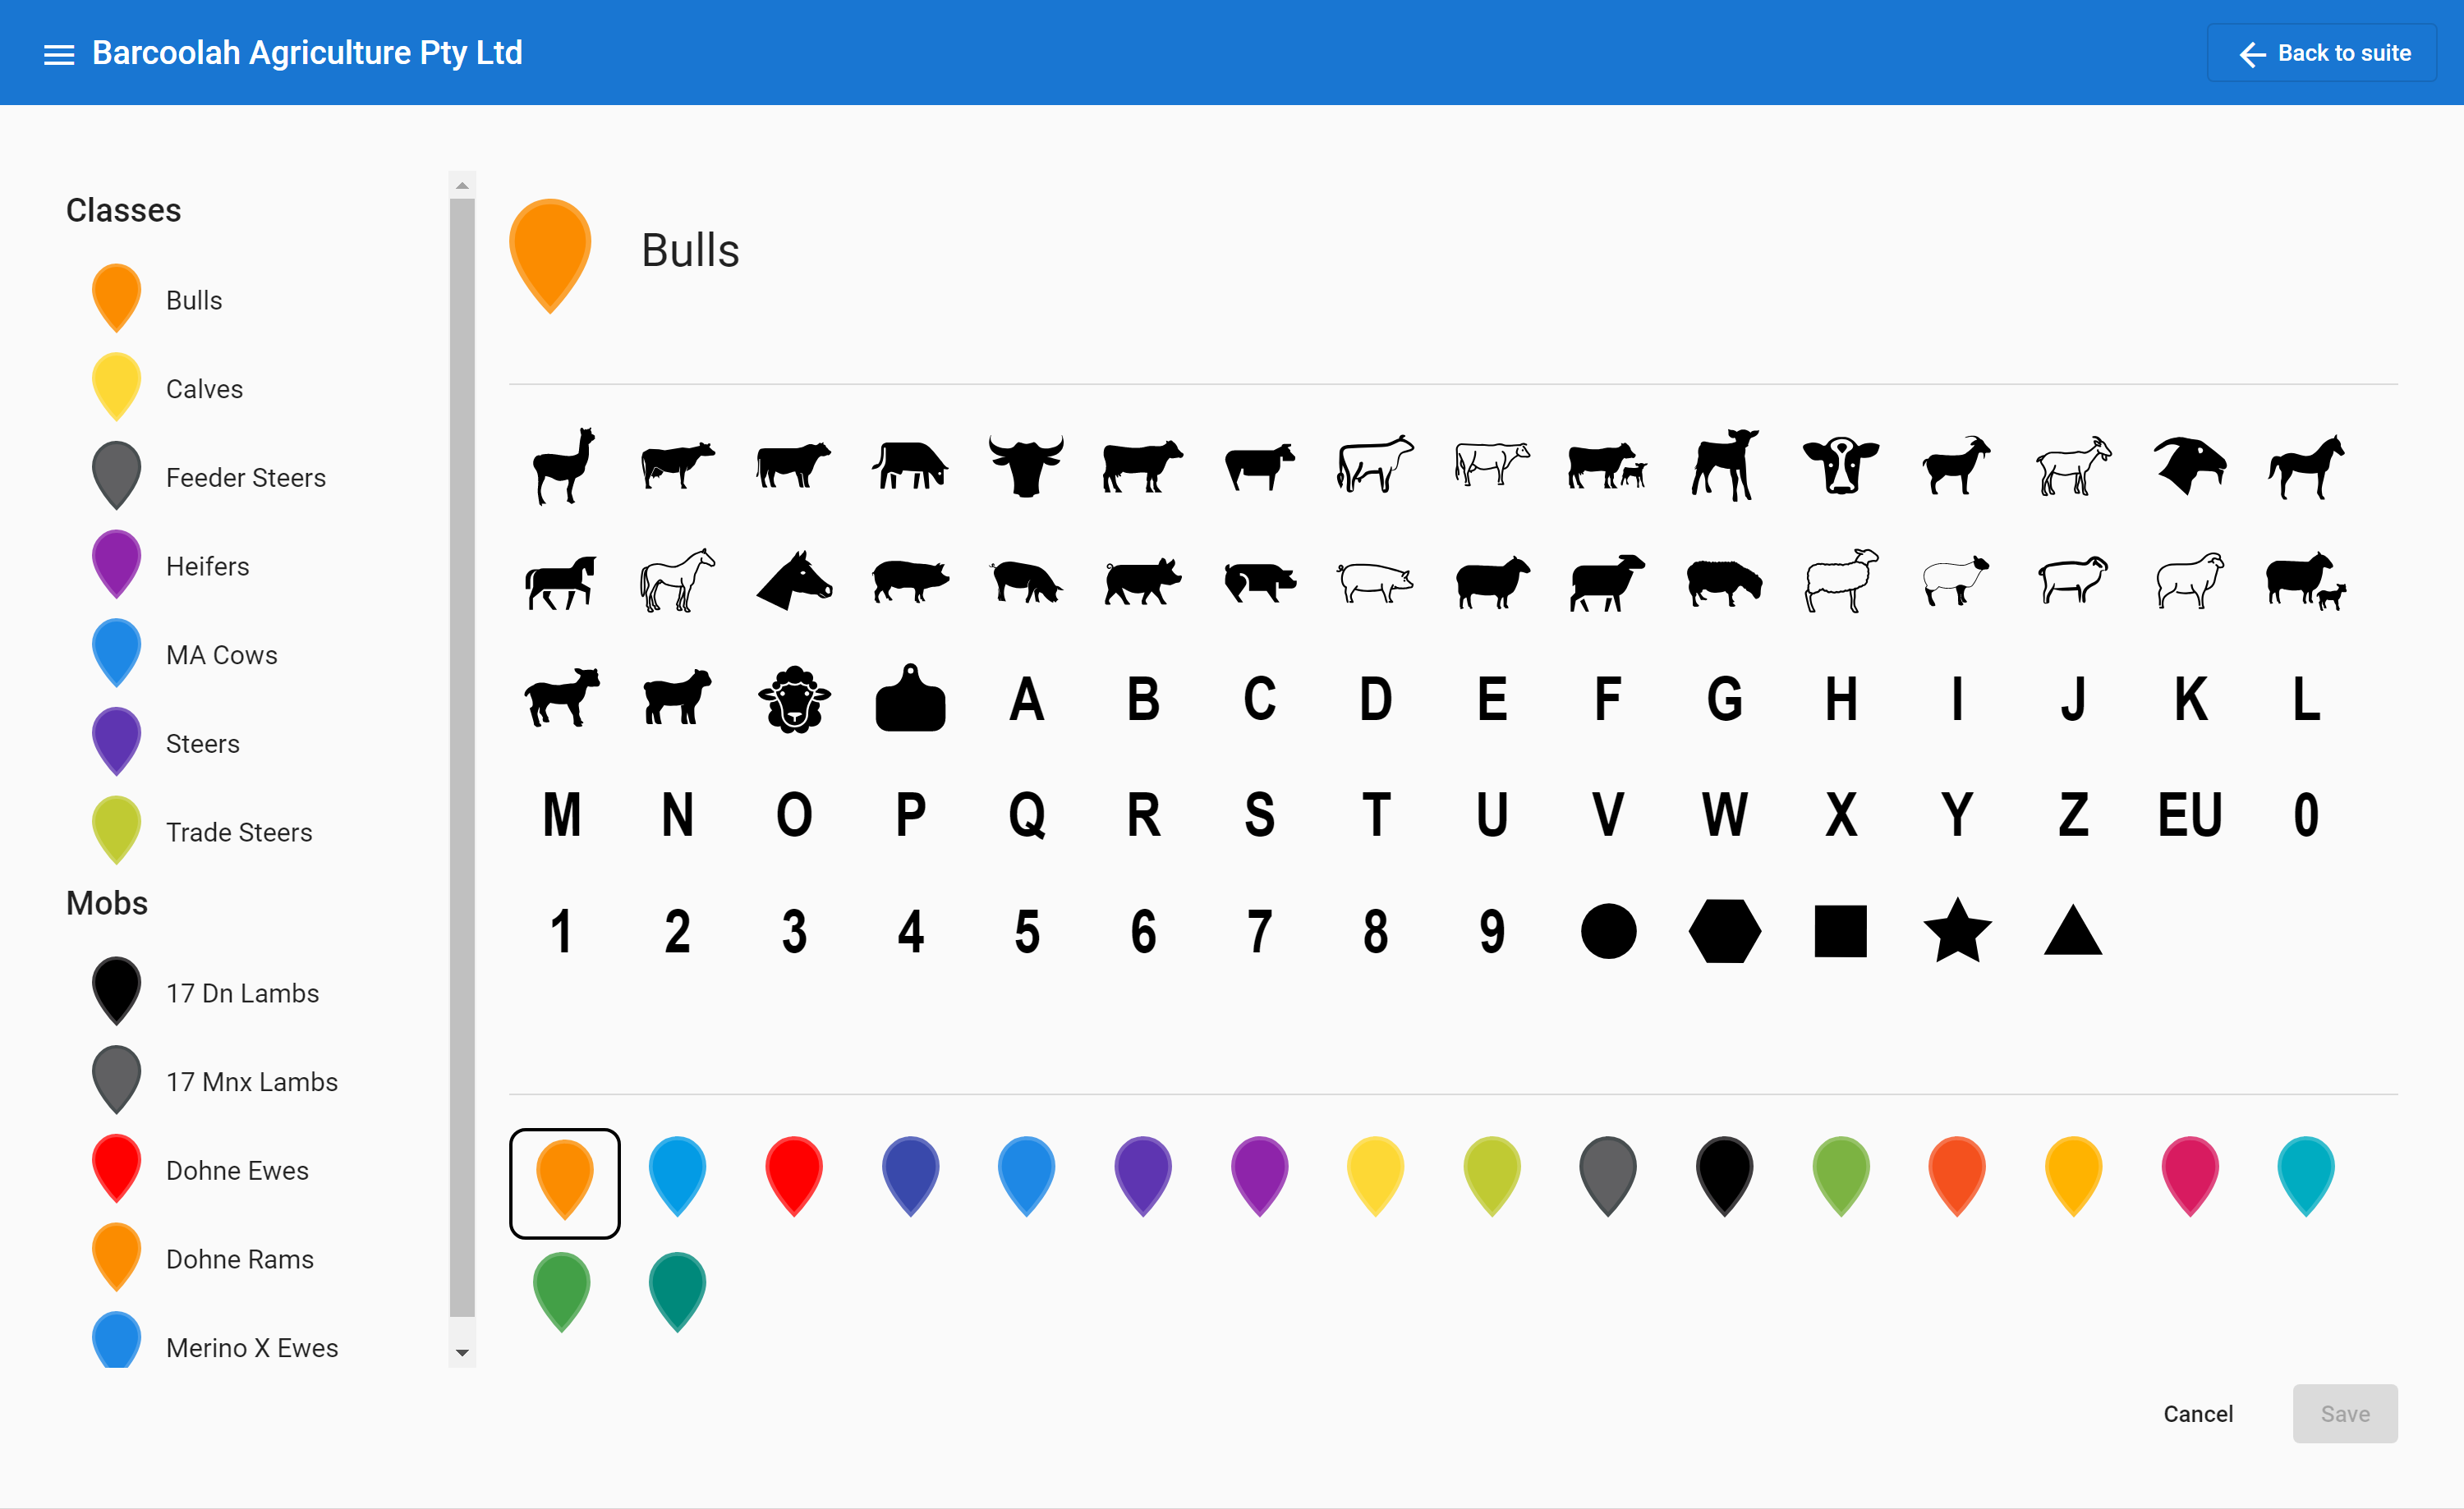Select the MA Cows class entry
The width and height of the screenshot is (2464, 1509).
point(220,654)
